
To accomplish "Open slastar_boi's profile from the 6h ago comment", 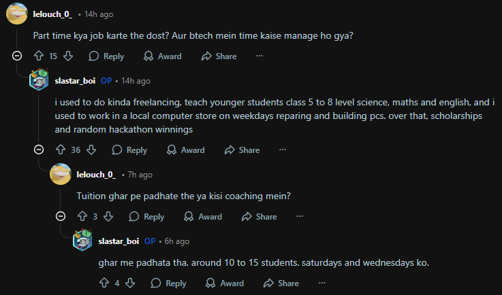I will 119,241.
